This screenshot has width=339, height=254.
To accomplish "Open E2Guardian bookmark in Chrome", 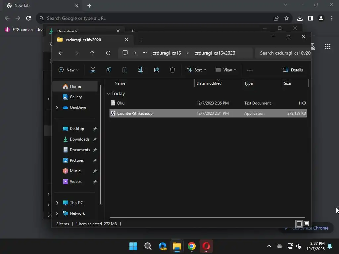I will pos(24,29).
